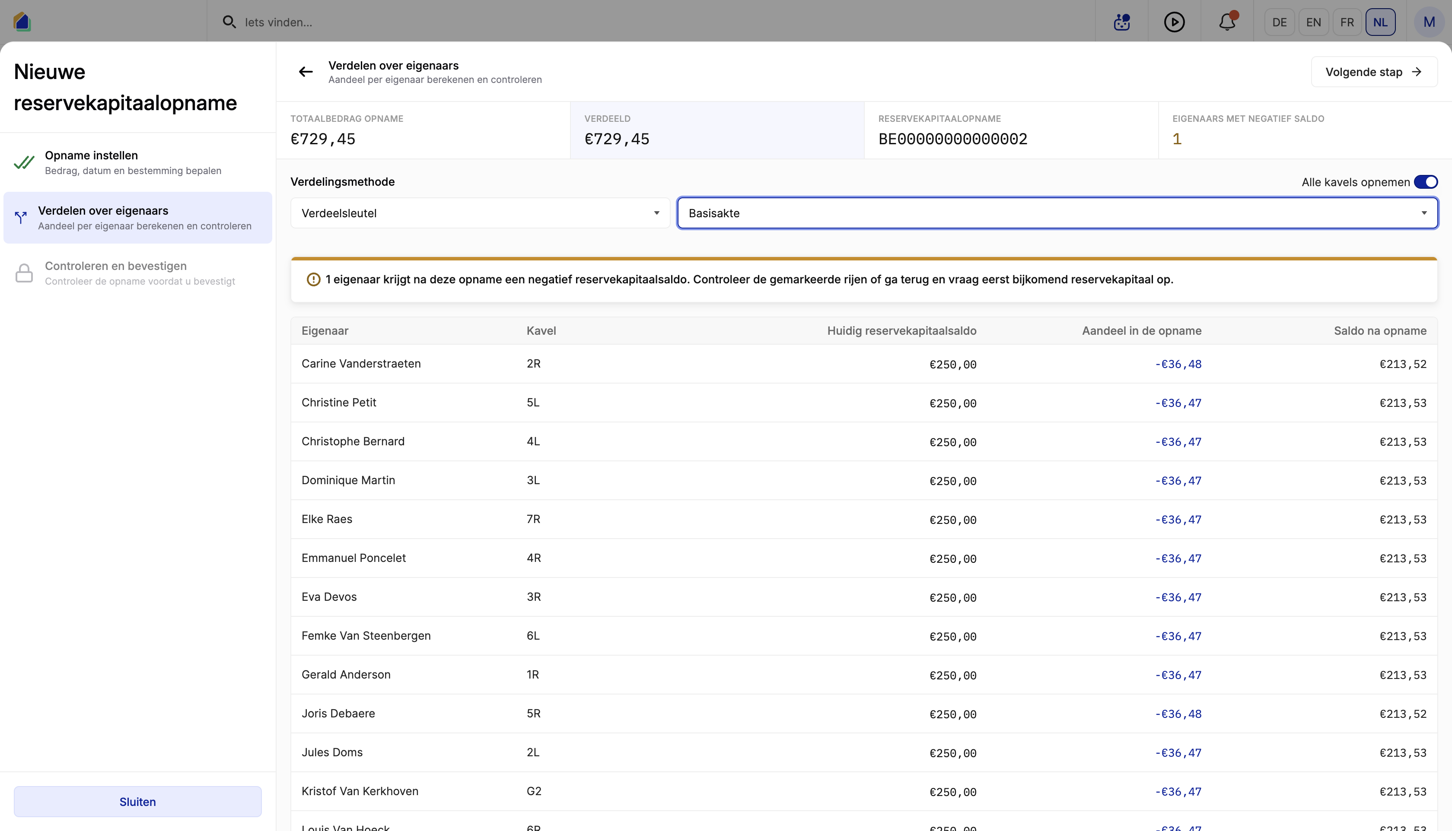The width and height of the screenshot is (1452, 831).
Task: Click the account number BE00000000000002
Action: [x=952, y=139]
